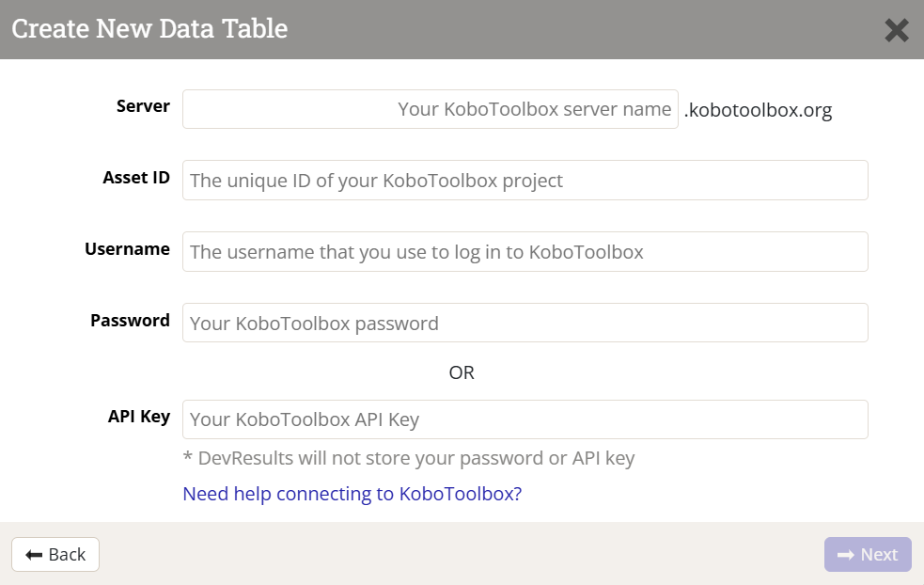
Task: Click the right arrow icon on Next
Action: (x=845, y=555)
